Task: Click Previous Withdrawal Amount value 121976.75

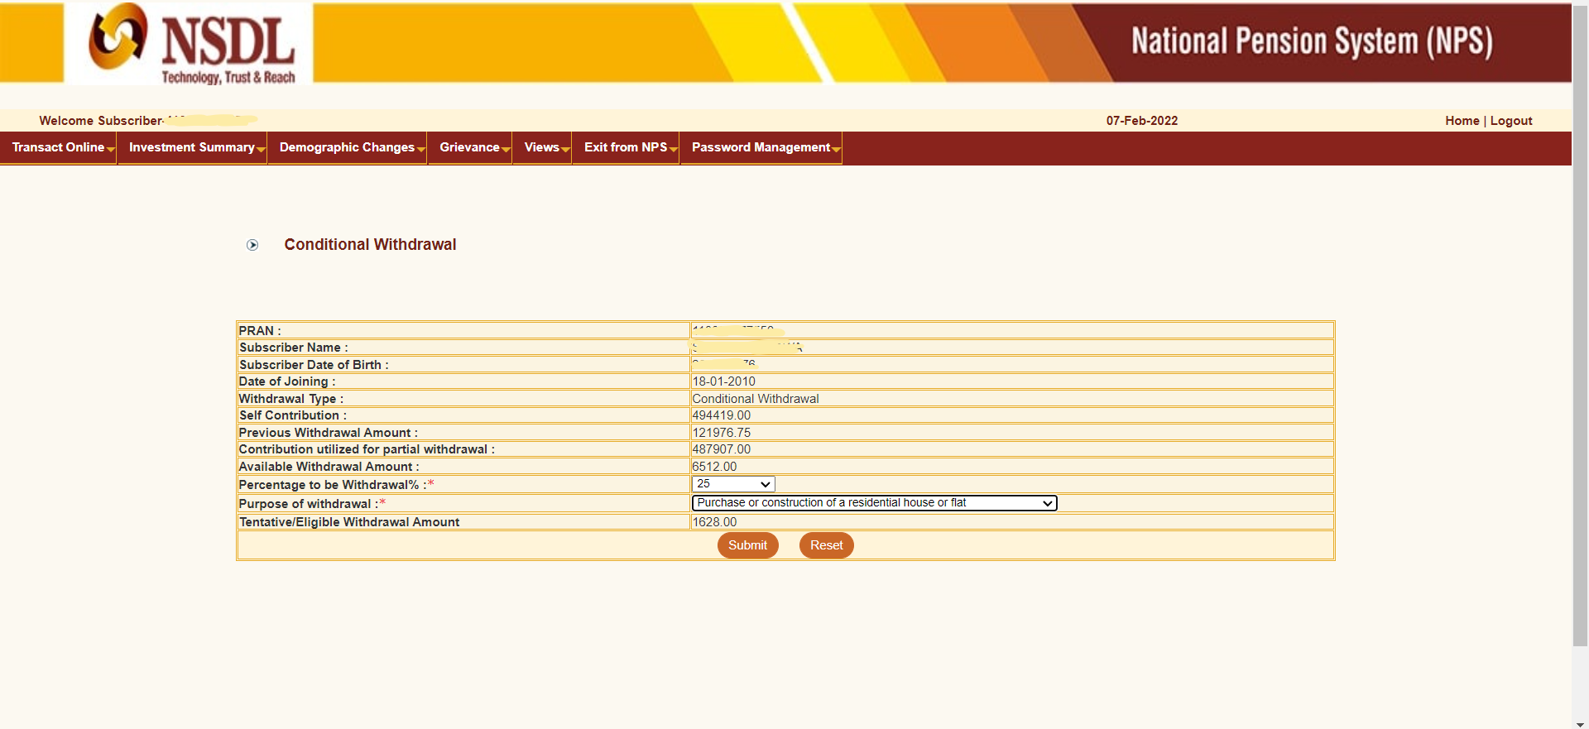Action: point(722,433)
